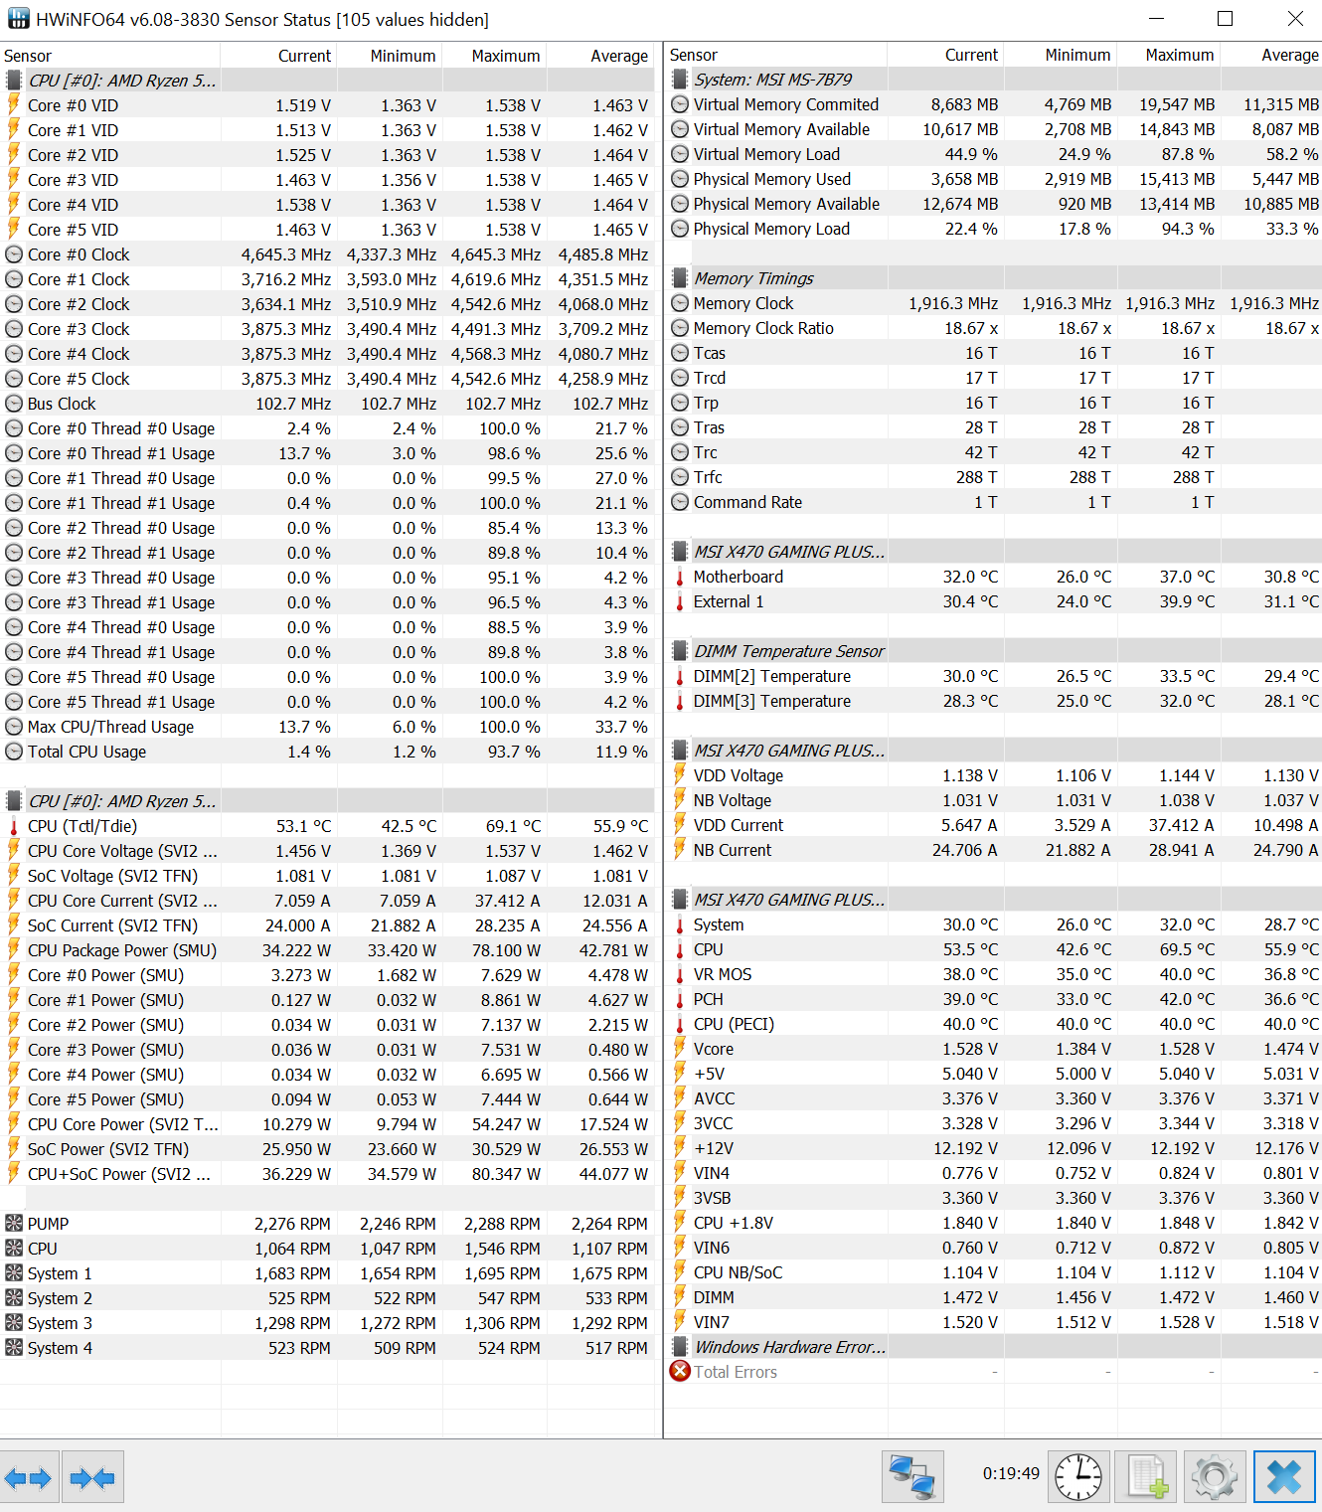Select the Memory Clock Ratio row

[x=993, y=328]
